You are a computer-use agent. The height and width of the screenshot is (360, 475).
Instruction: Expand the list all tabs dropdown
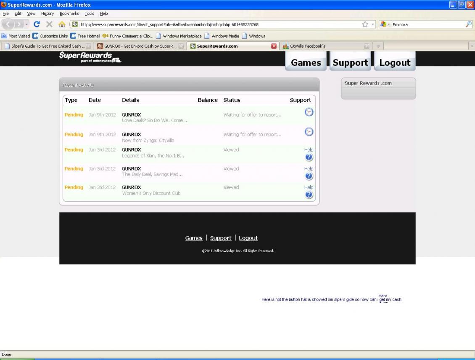coord(471,46)
